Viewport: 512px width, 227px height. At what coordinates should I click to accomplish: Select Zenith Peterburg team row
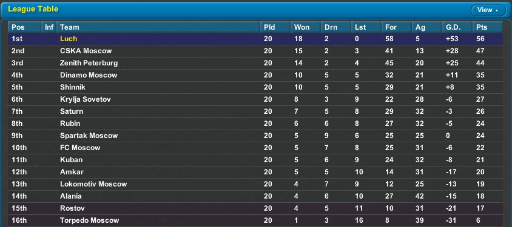click(255, 63)
